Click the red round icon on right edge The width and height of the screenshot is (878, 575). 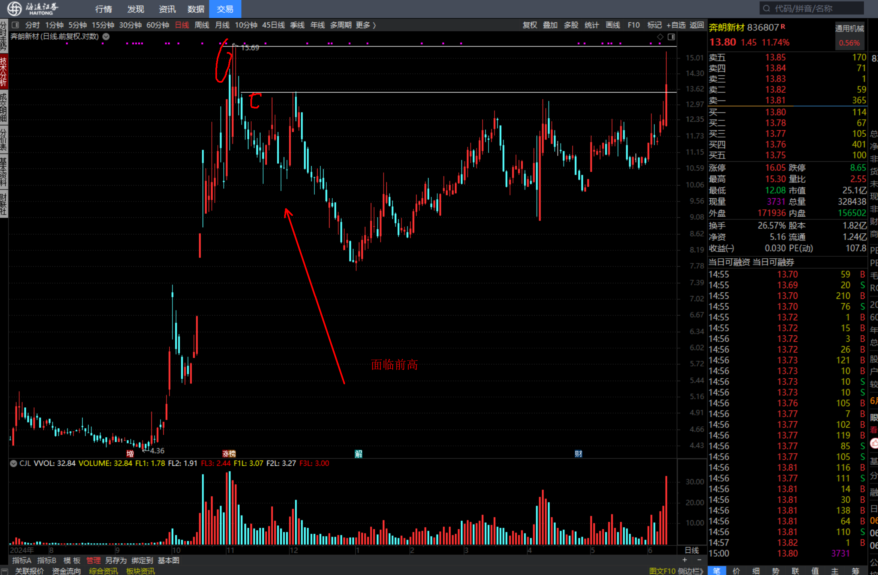point(874,443)
